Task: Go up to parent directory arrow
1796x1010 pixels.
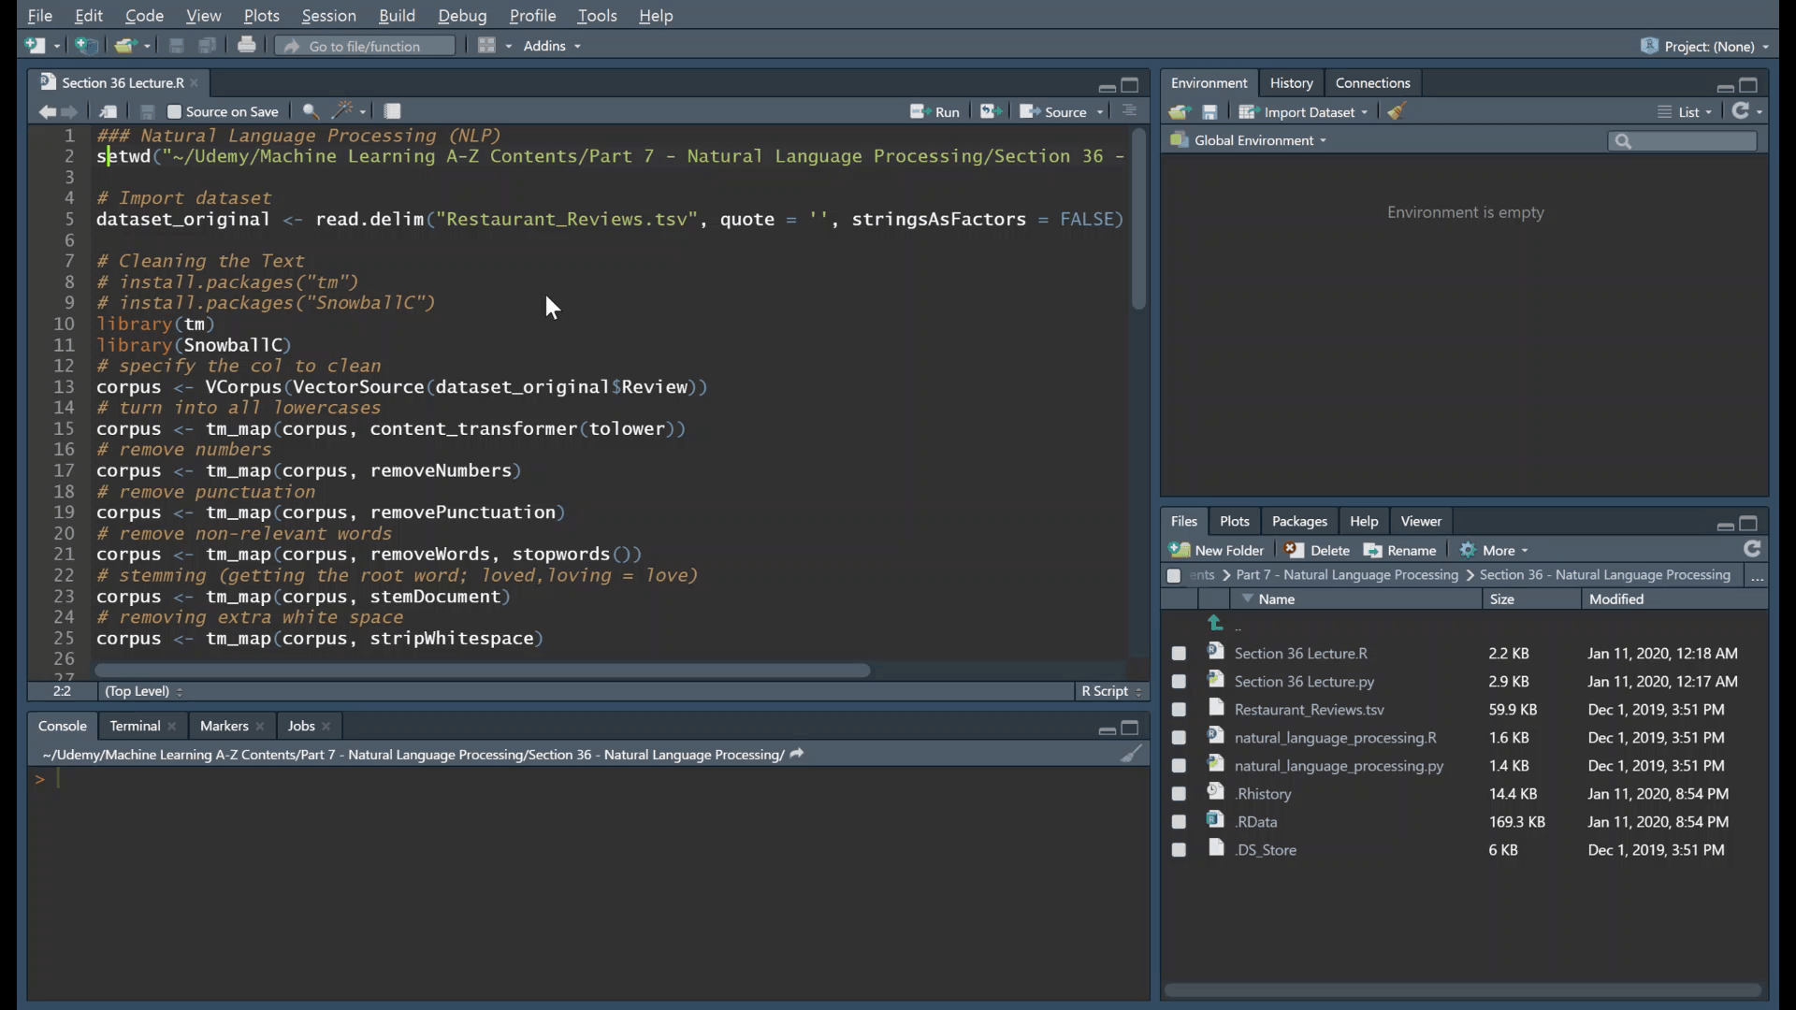Action: [1215, 624]
